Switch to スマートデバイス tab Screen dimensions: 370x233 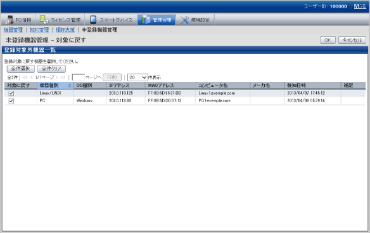point(111,20)
